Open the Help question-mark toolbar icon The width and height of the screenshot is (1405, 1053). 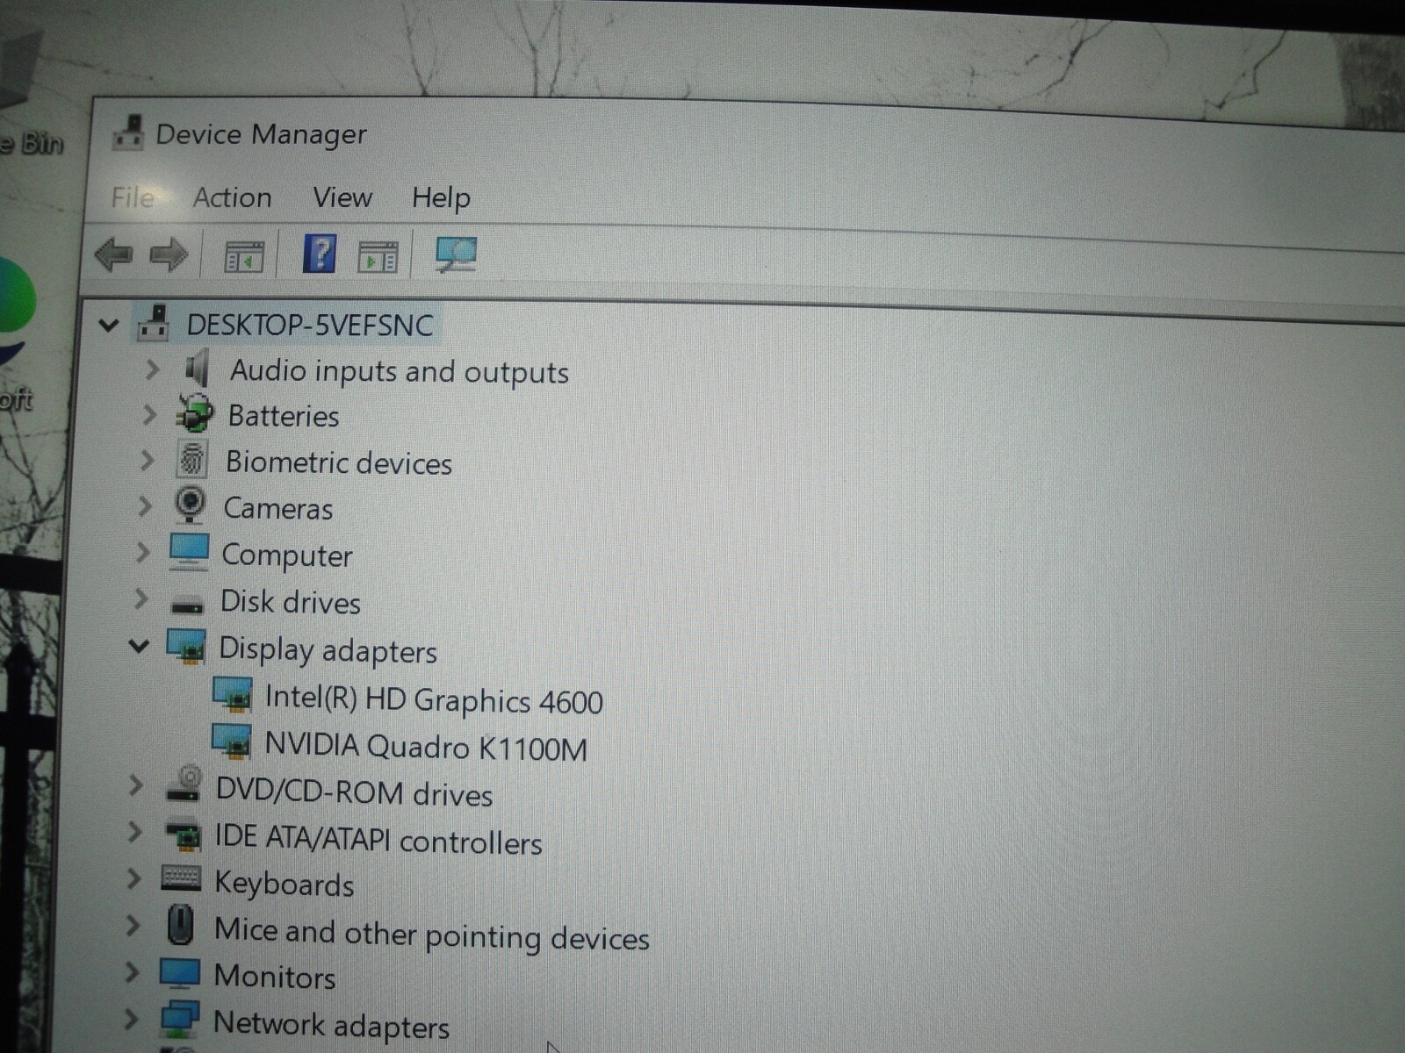point(319,254)
